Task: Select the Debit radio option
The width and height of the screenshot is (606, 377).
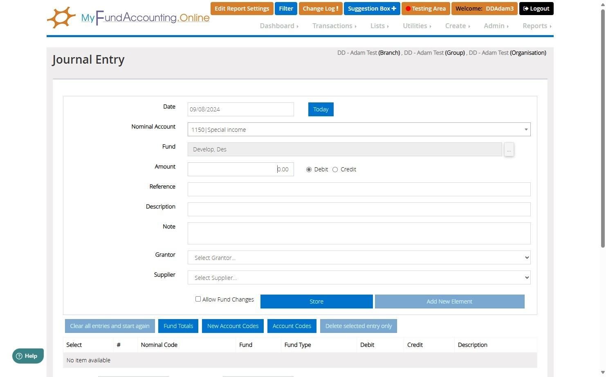Action: pyautogui.click(x=309, y=169)
